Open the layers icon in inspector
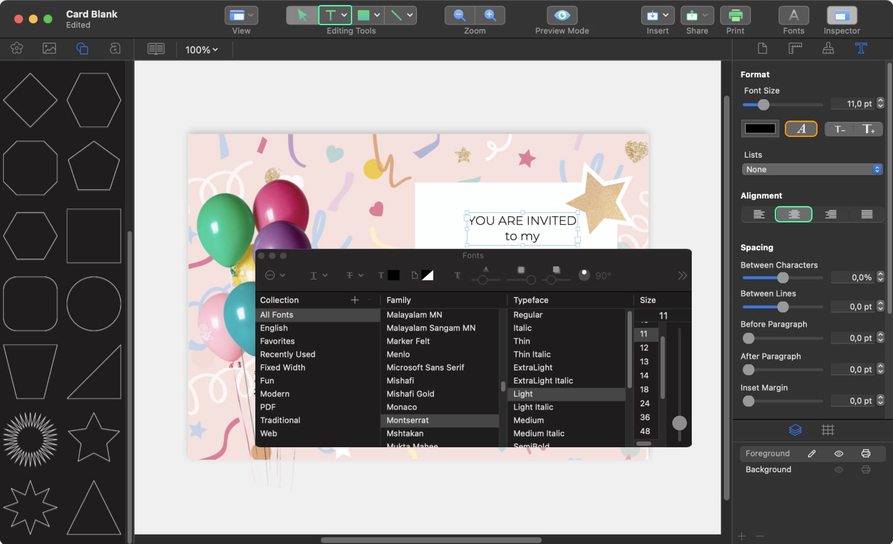 click(796, 430)
